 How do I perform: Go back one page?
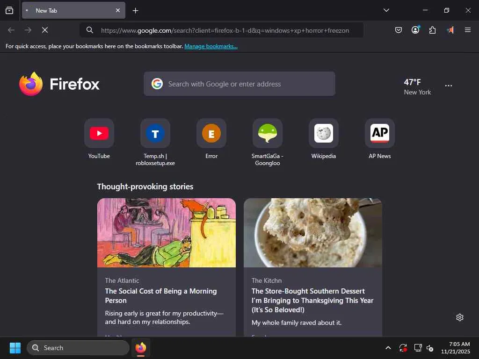pos(11,30)
